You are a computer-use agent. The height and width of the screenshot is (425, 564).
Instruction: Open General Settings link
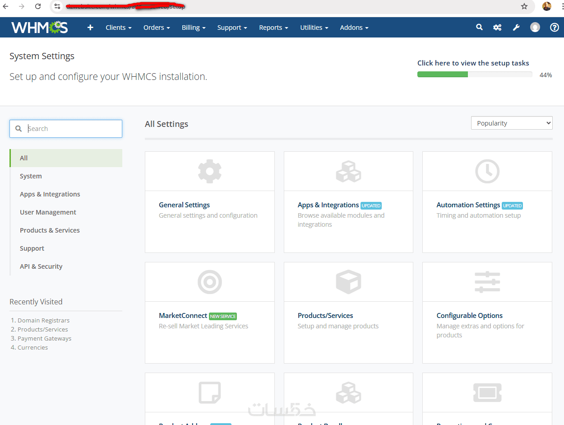click(x=184, y=205)
